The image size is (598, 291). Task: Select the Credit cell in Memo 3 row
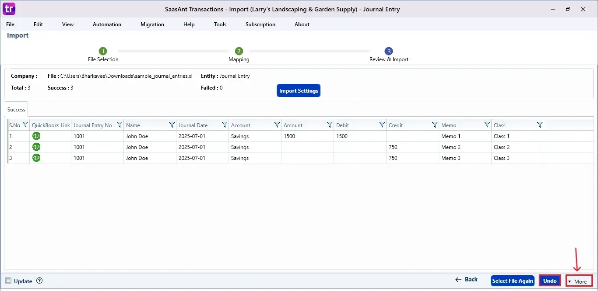coord(412,158)
